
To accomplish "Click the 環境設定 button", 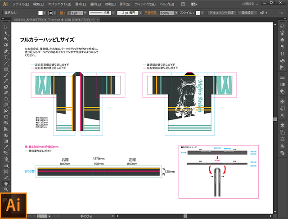I will click(247, 14).
